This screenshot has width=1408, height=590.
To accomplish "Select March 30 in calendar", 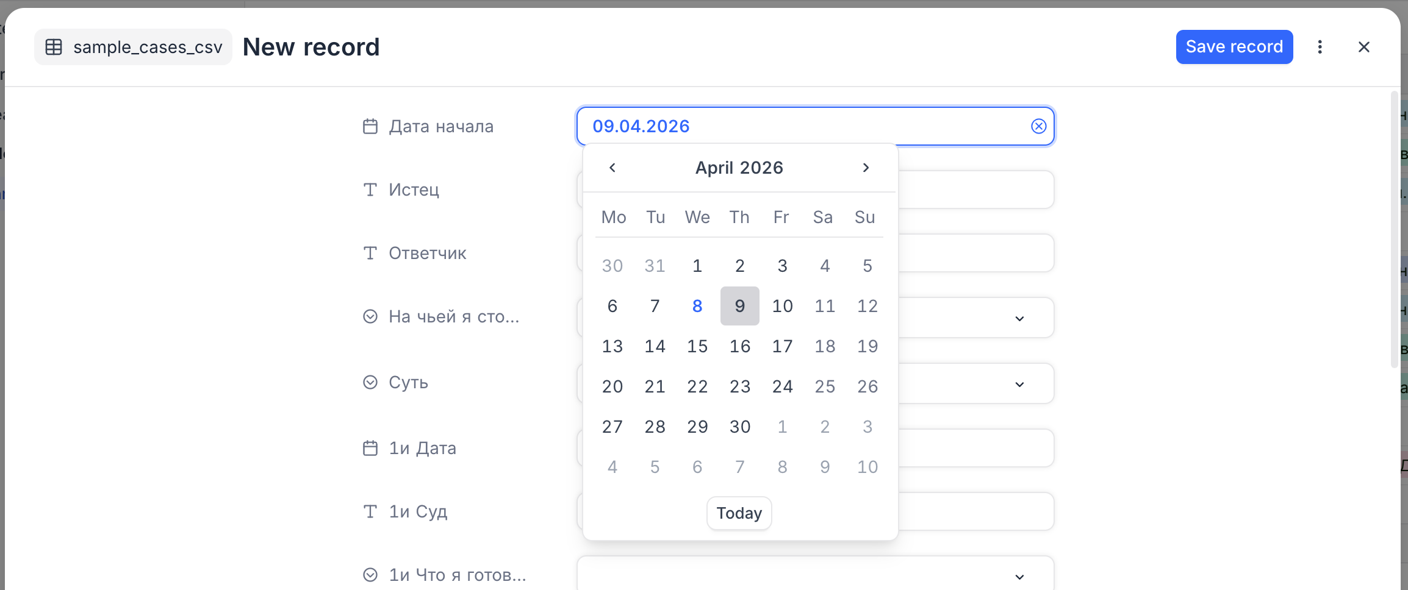I will pyautogui.click(x=612, y=266).
